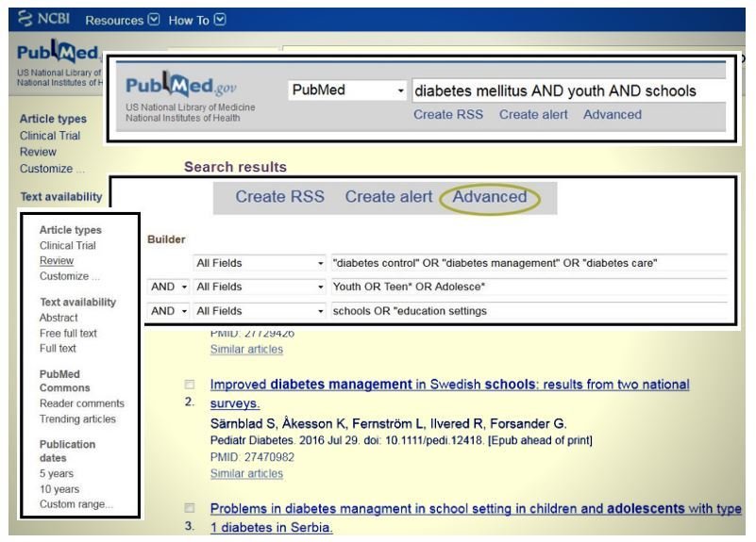Tick the checkbox for result 3 Serbia article
This screenshot has height=542, width=756.
click(190, 508)
